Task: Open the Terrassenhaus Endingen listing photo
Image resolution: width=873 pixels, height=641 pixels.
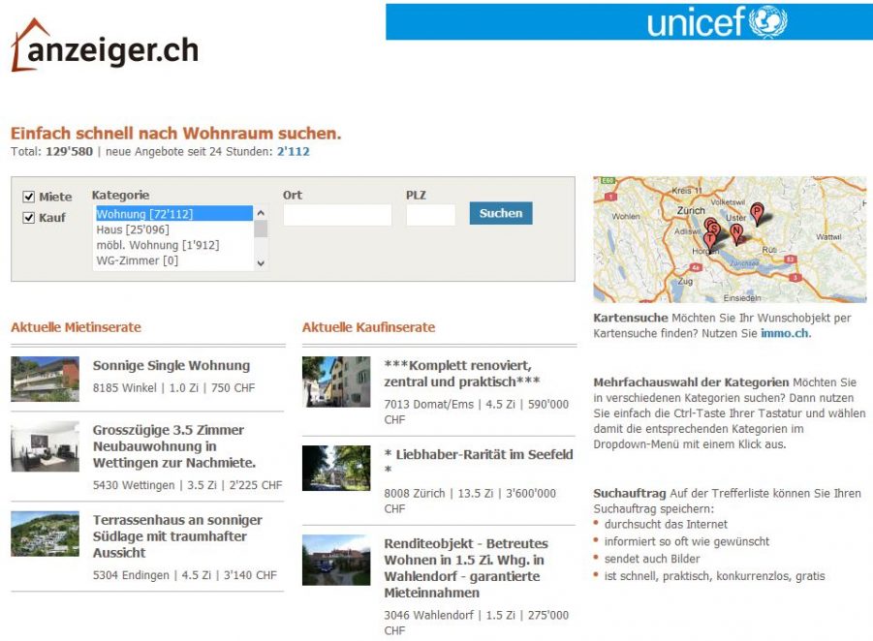Action: pyautogui.click(x=45, y=534)
